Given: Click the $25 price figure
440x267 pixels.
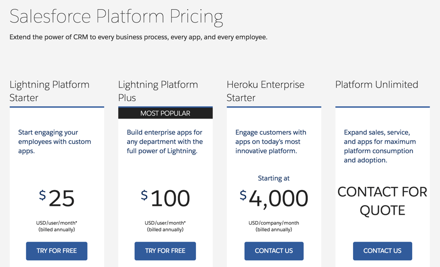Looking at the screenshot, I should [x=57, y=198].
